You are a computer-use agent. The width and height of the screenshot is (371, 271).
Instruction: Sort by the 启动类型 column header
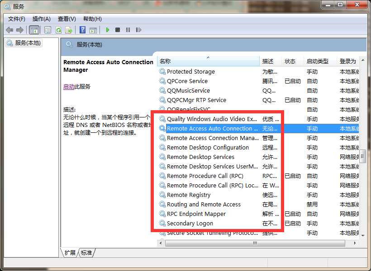[320, 61]
